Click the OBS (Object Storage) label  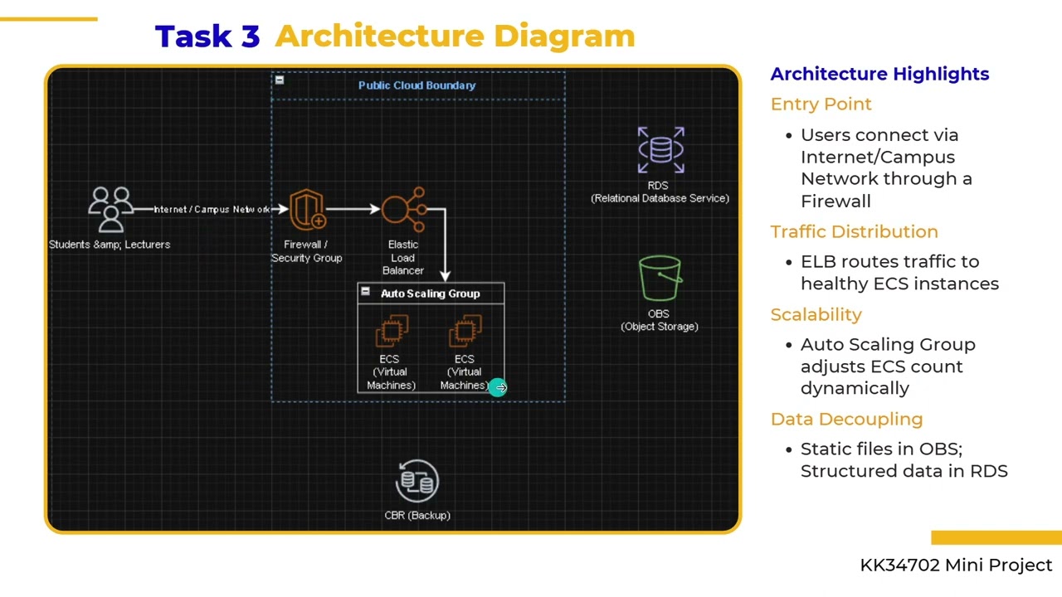tap(660, 320)
